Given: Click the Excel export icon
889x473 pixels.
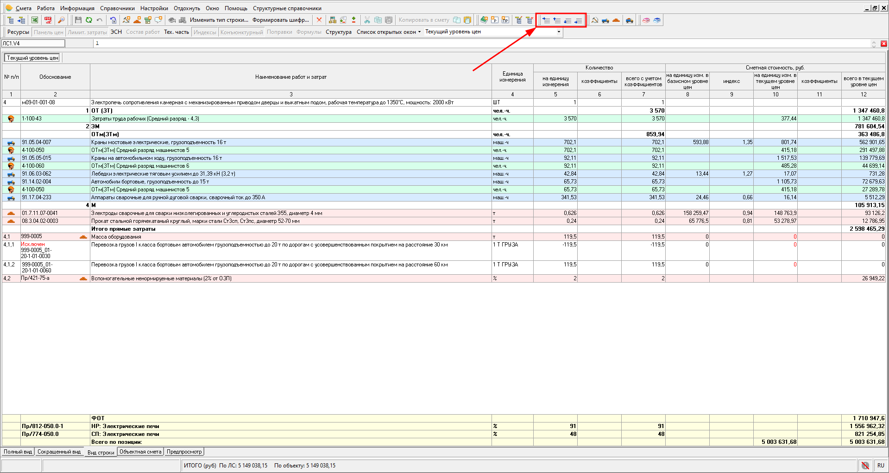Looking at the screenshot, I should [x=35, y=20].
